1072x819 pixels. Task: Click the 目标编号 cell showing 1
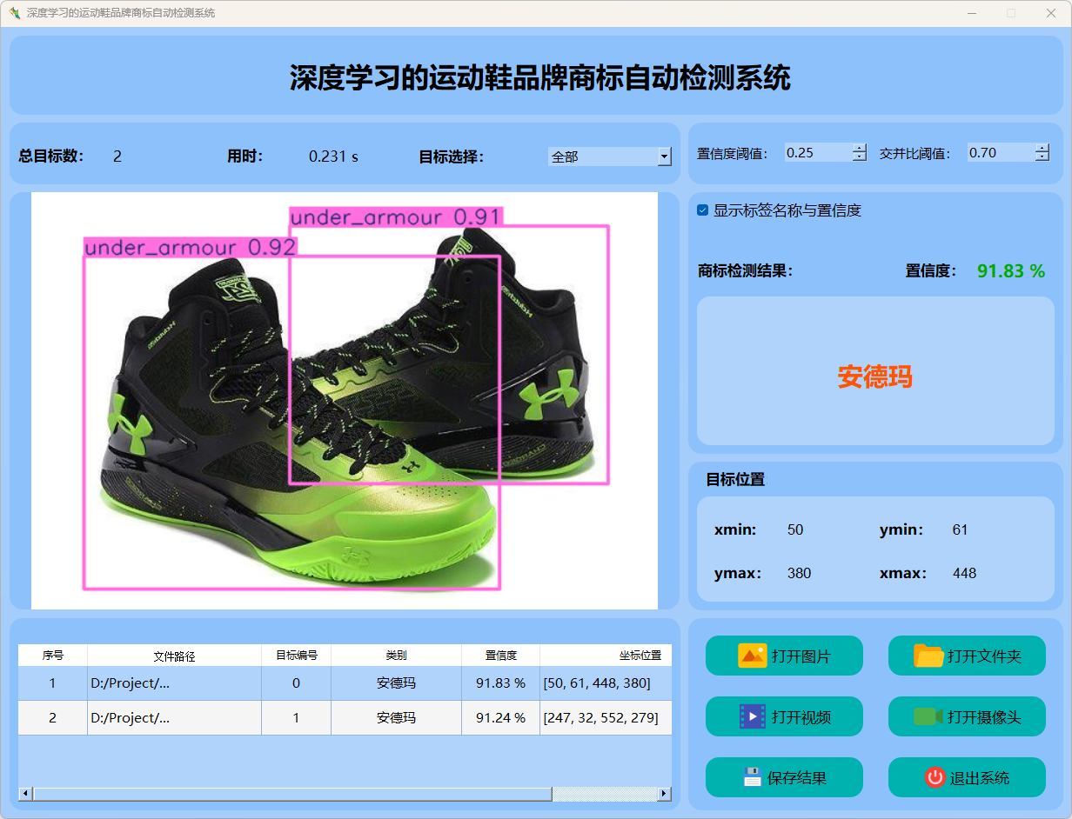tap(296, 718)
